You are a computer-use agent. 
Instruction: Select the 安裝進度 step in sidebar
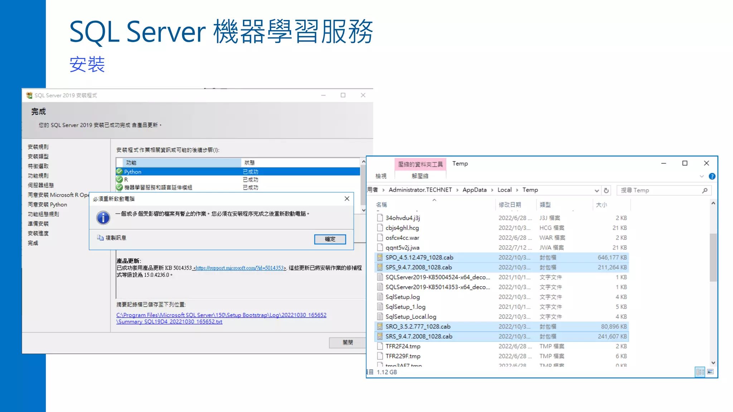tap(38, 234)
